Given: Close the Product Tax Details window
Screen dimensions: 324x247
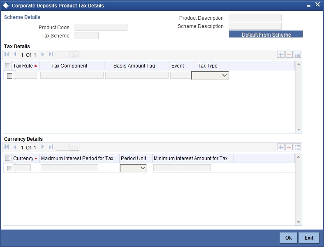Looking at the screenshot, I should point(317,5).
